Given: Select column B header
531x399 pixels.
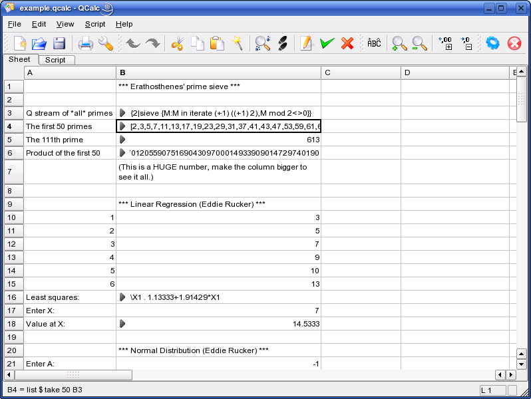Looking at the screenshot, I should pos(218,72).
